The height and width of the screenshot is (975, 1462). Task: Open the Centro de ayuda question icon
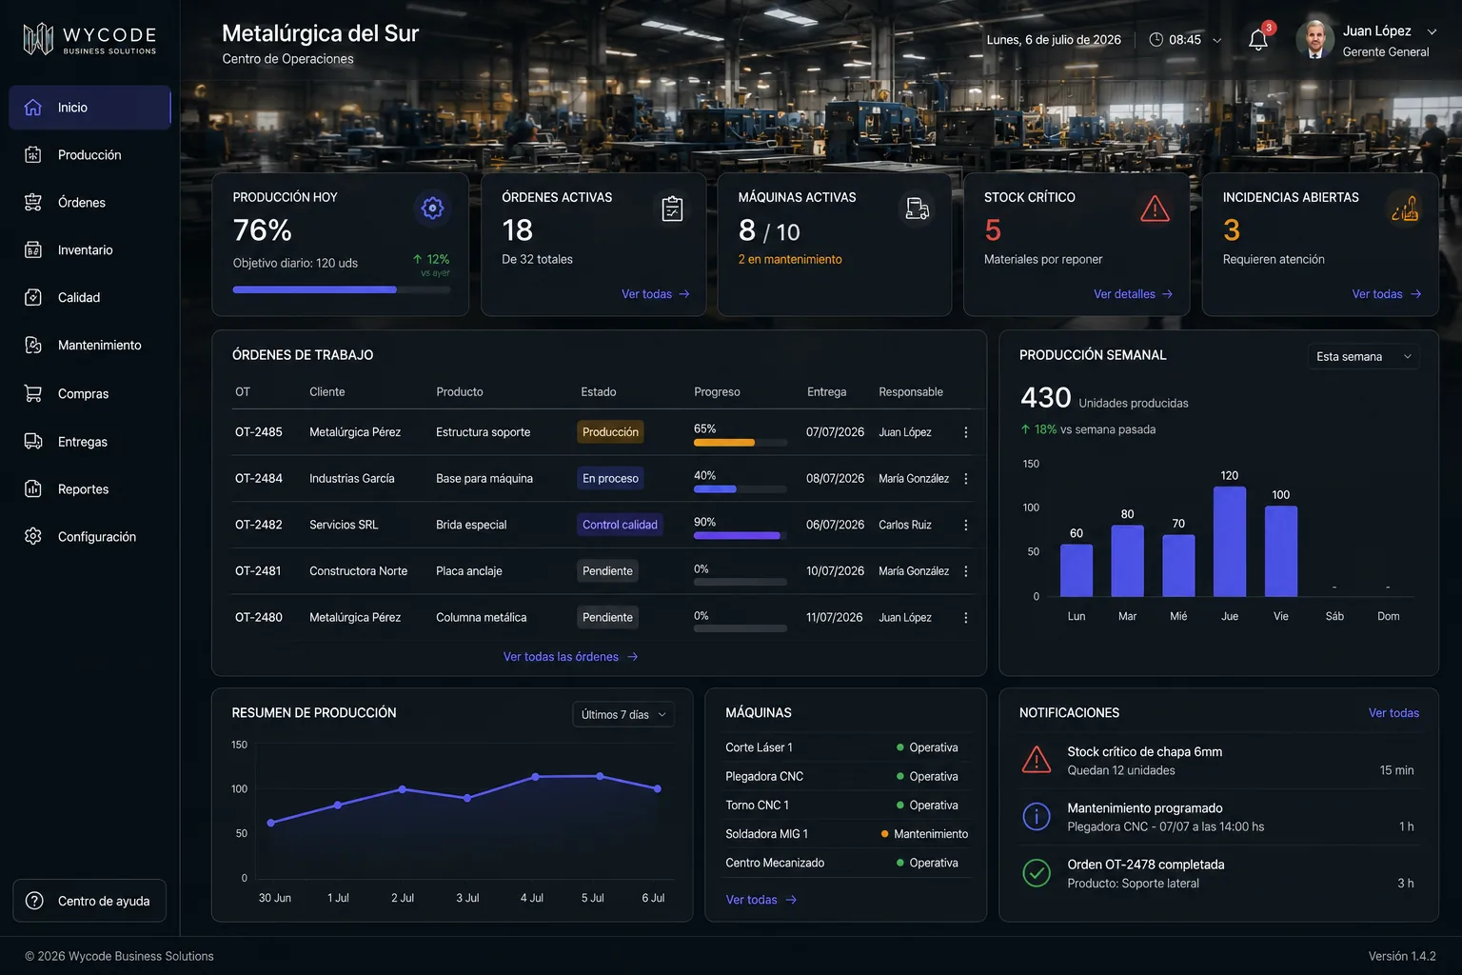tap(34, 901)
